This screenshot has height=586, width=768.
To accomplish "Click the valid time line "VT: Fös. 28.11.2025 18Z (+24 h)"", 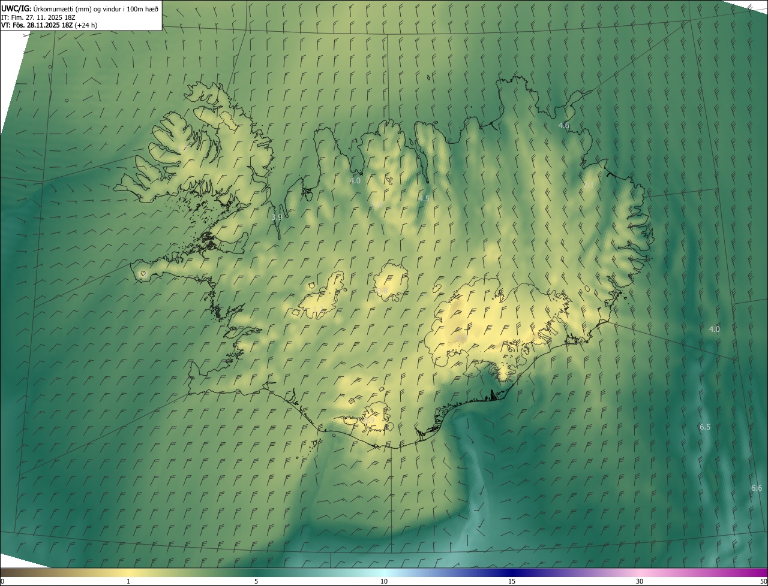I will pyautogui.click(x=49, y=25).
